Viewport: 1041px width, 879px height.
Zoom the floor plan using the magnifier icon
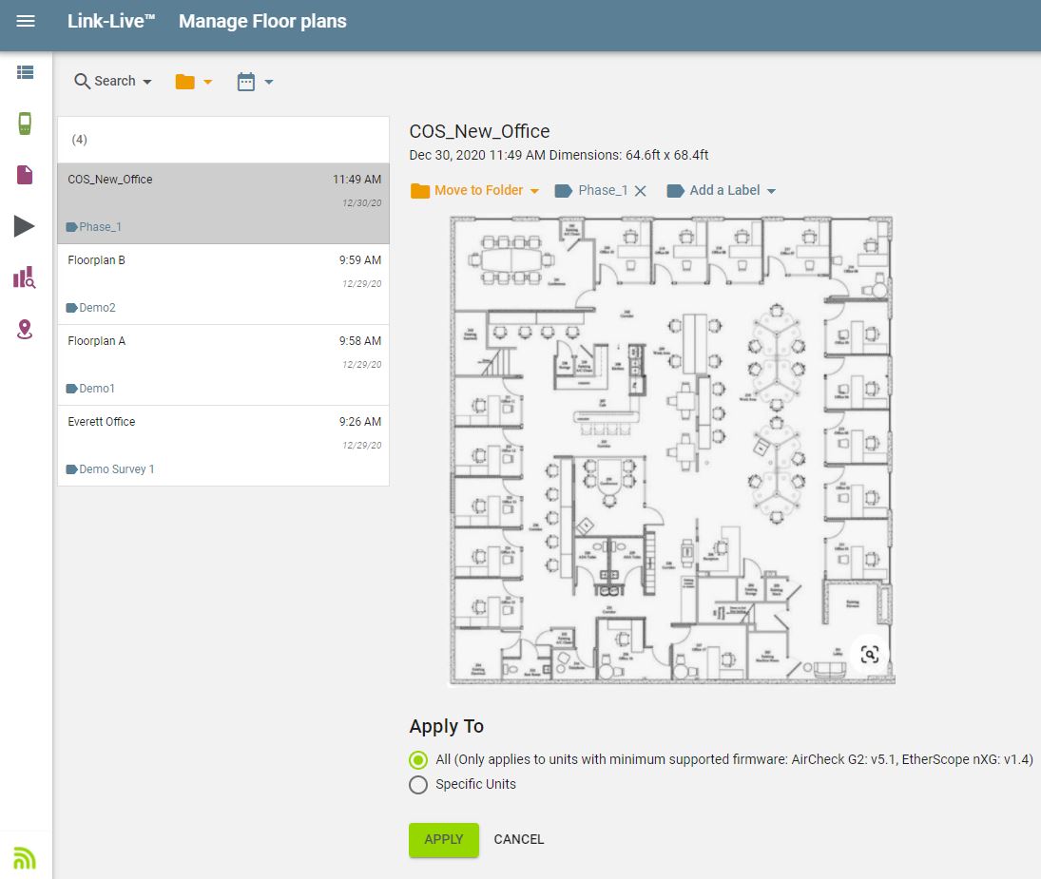(868, 654)
